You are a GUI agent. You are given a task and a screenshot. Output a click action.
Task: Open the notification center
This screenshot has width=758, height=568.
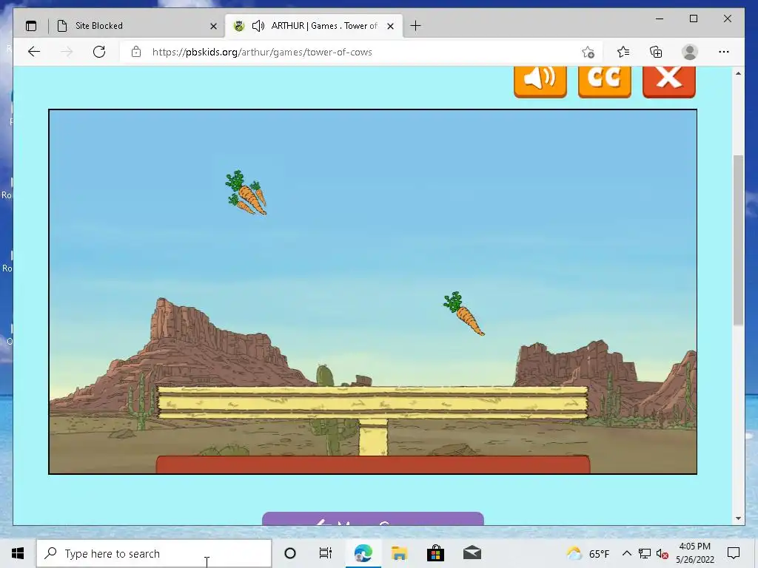pyautogui.click(x=734, y=553)
